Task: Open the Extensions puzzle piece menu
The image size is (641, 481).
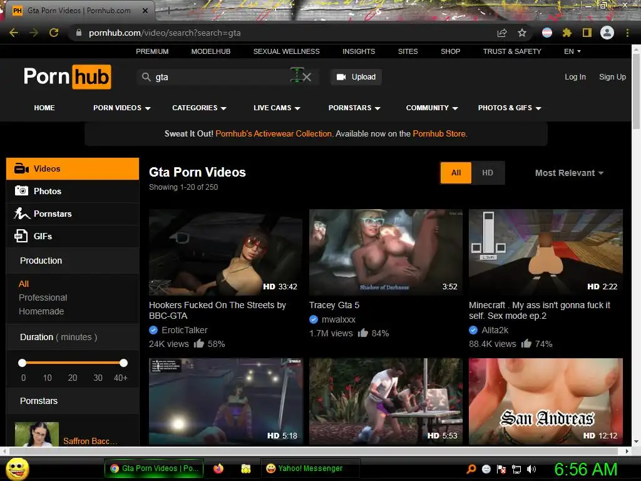Action: pos(567,33)
